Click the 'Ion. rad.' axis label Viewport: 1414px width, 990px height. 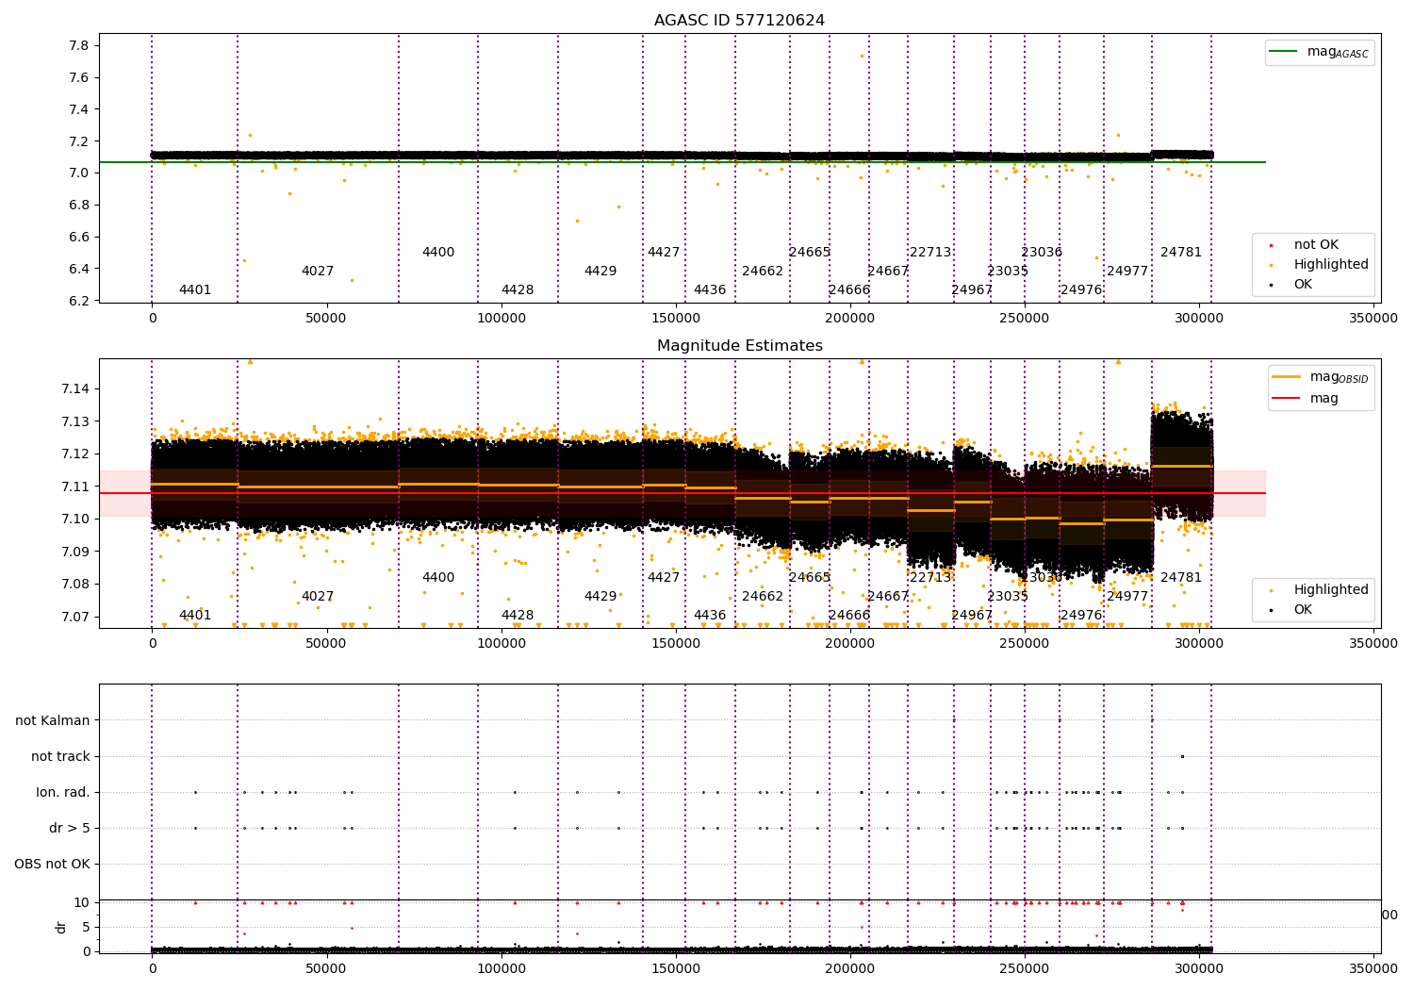63,792
